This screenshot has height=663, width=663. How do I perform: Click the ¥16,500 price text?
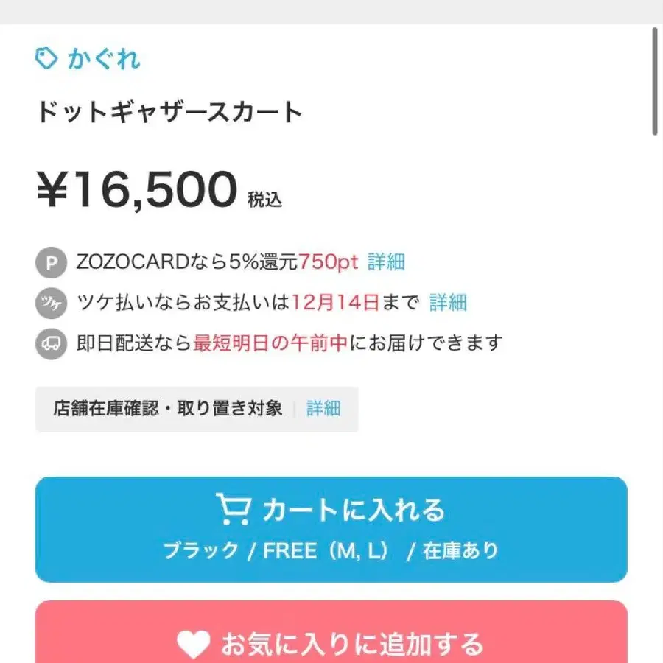137,189
